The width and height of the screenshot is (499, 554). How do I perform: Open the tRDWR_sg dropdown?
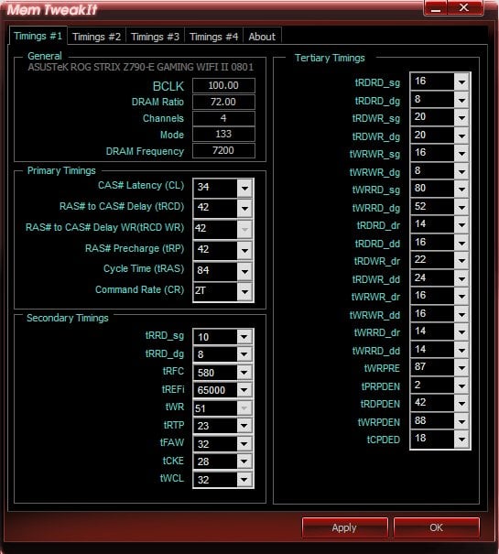pyautogui.click(x=461, y=117)
